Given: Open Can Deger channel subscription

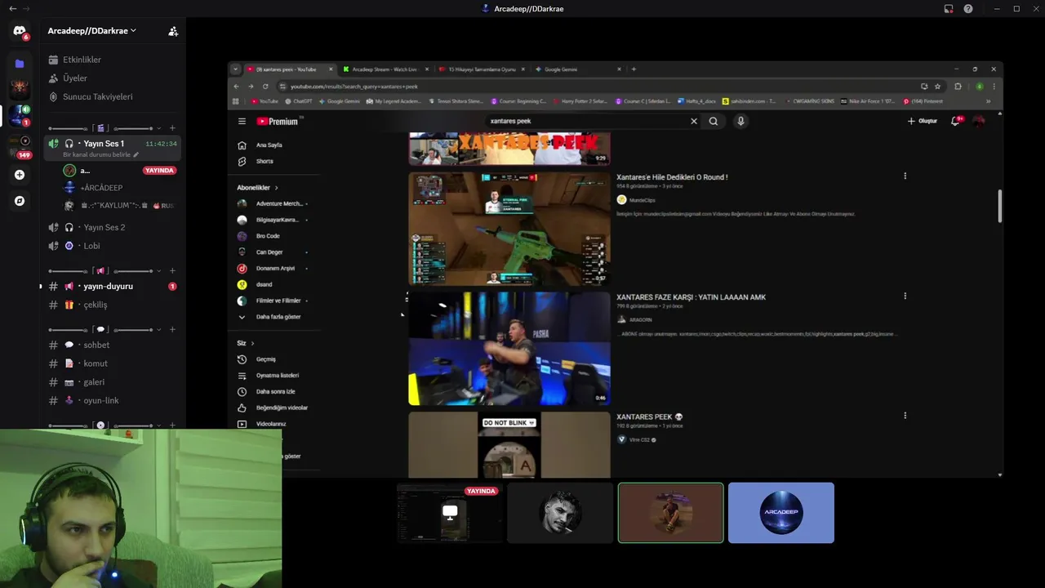Looking at the screenshot, I should point(269,252).
